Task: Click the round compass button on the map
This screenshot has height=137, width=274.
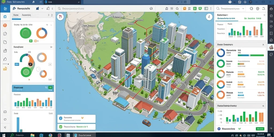Action: point(209,17)
